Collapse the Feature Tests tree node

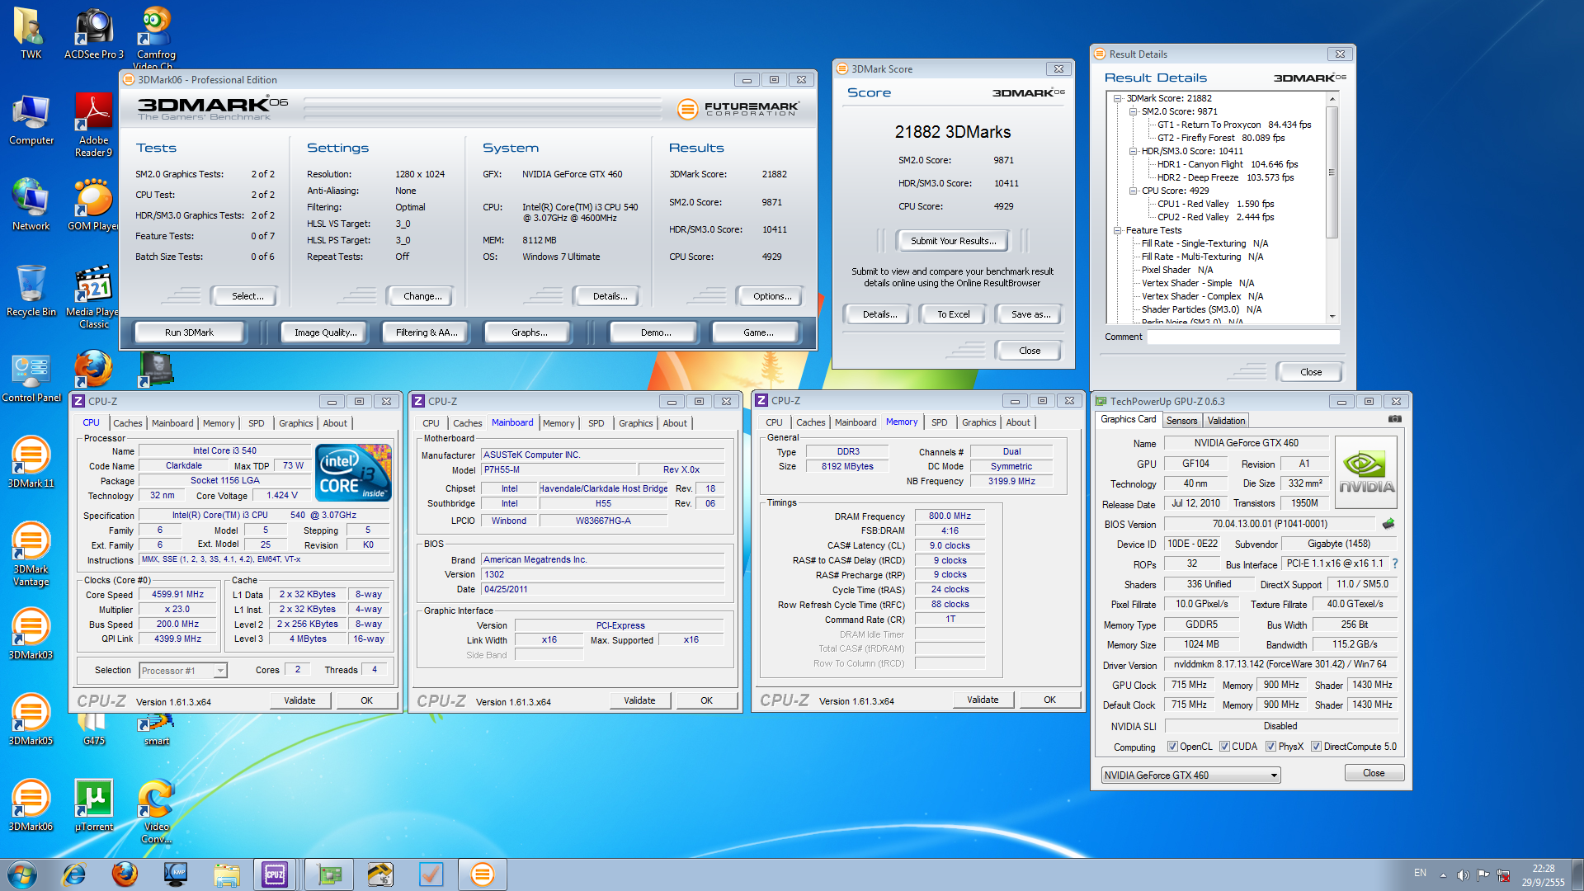[x=1118, y=230]
